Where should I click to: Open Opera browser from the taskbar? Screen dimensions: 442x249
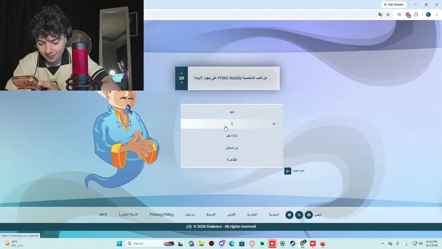click(252, 243)
